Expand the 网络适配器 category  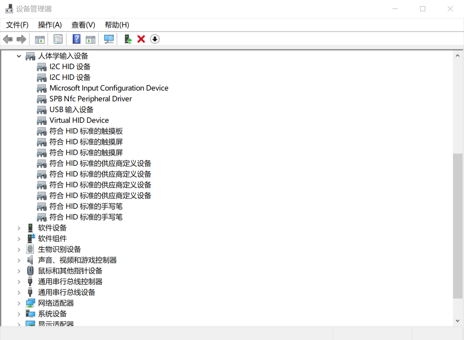(x=19, y=303)
